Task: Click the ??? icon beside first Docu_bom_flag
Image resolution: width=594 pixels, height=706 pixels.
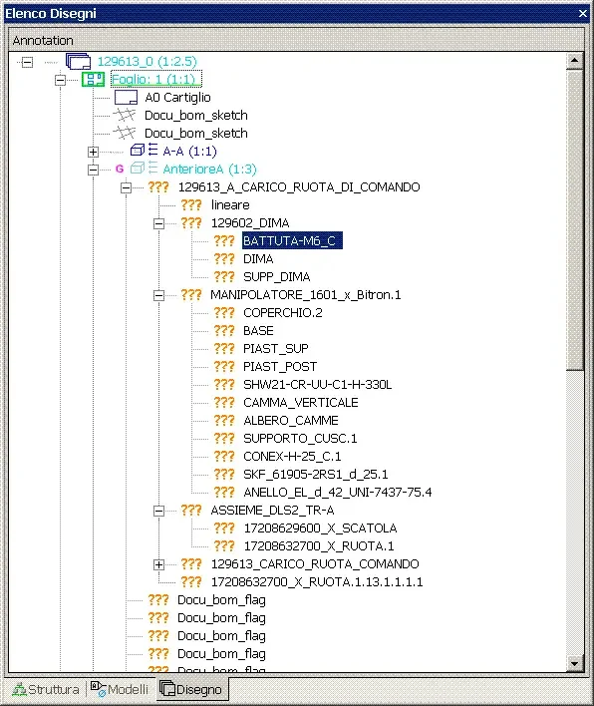Action: click(158, 599)
